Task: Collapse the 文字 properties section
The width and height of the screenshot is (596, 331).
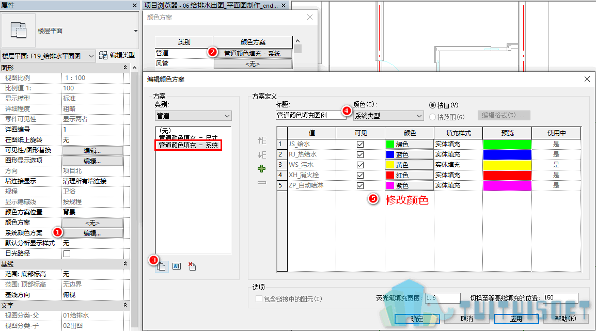Action: pyautogui.click(x=125, y=305)
